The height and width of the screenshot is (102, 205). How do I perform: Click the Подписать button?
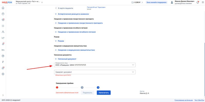point(88,92)
